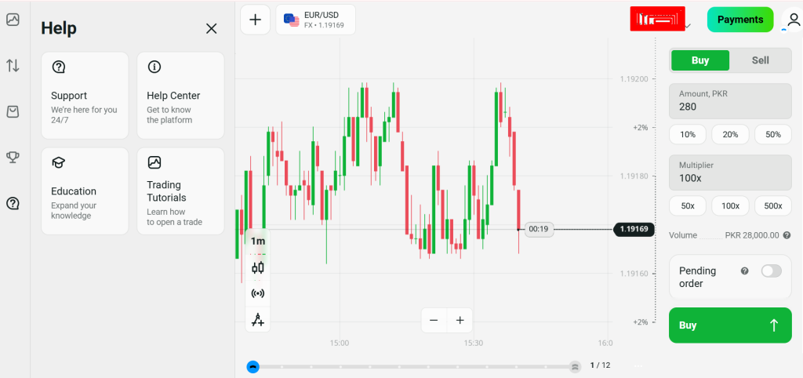
Task: Open the chart view icon in left sidebar
Action: pos(13,20)
